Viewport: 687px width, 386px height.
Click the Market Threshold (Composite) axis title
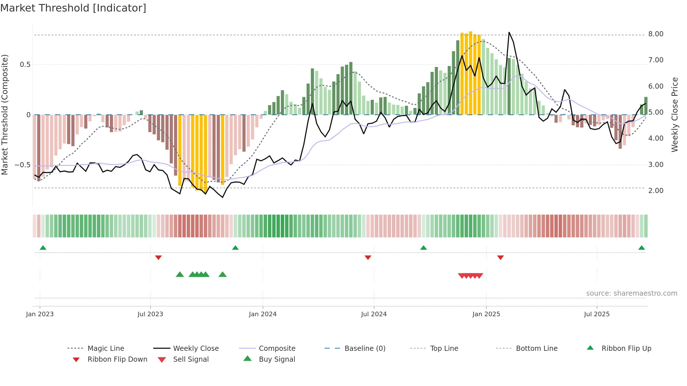tap(5, 114)
